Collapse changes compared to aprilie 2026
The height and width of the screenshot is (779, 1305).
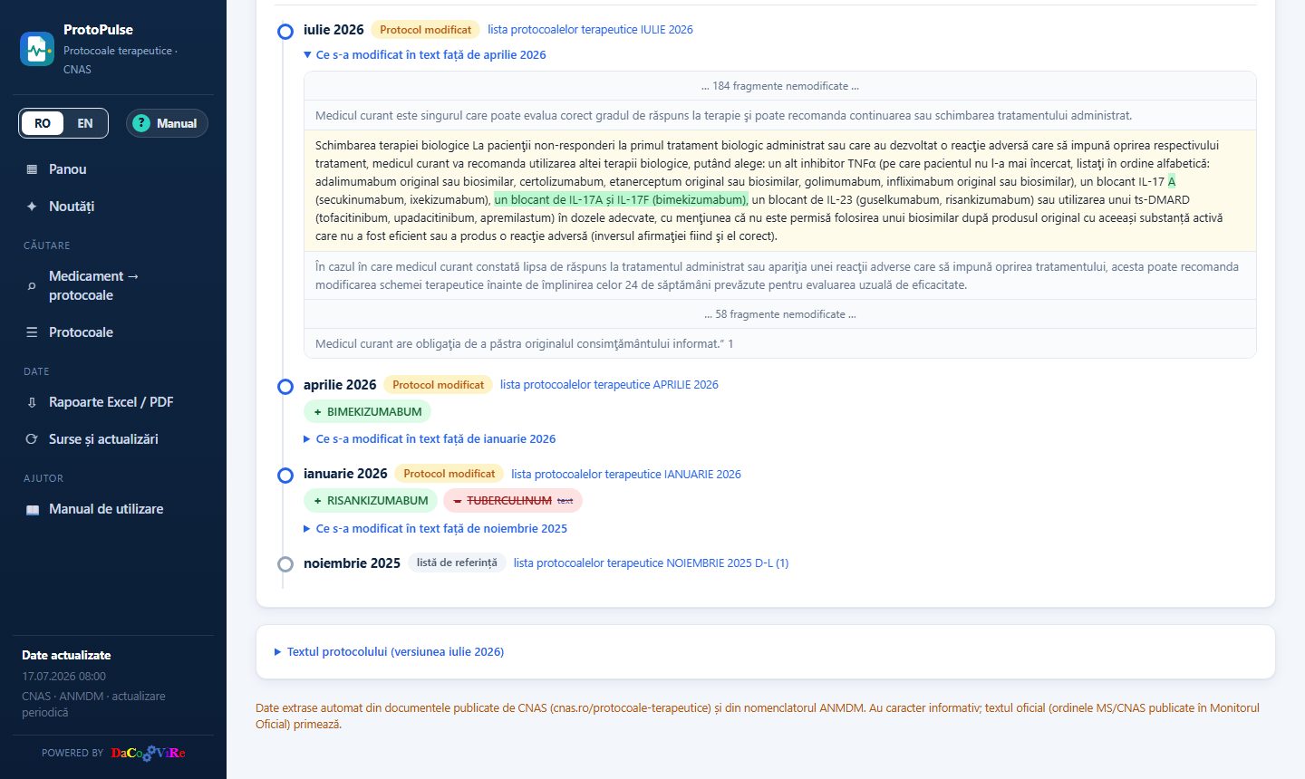tap(425, 54)
